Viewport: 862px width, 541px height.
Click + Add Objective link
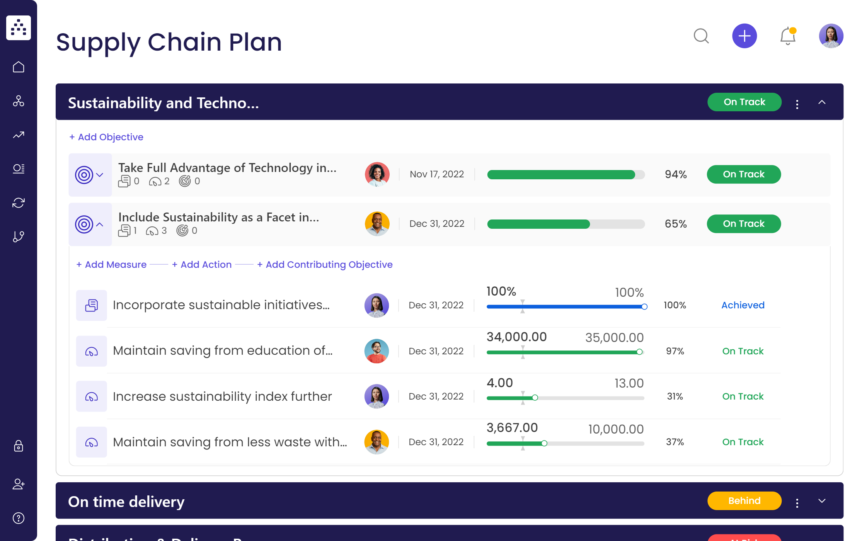coord(106,137)
